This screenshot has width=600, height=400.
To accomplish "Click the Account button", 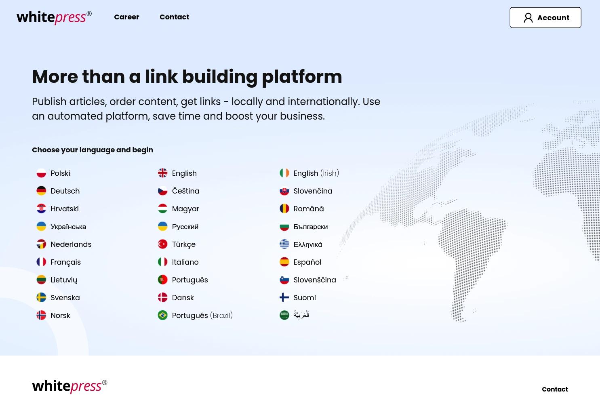I will (x=545, y=18).
